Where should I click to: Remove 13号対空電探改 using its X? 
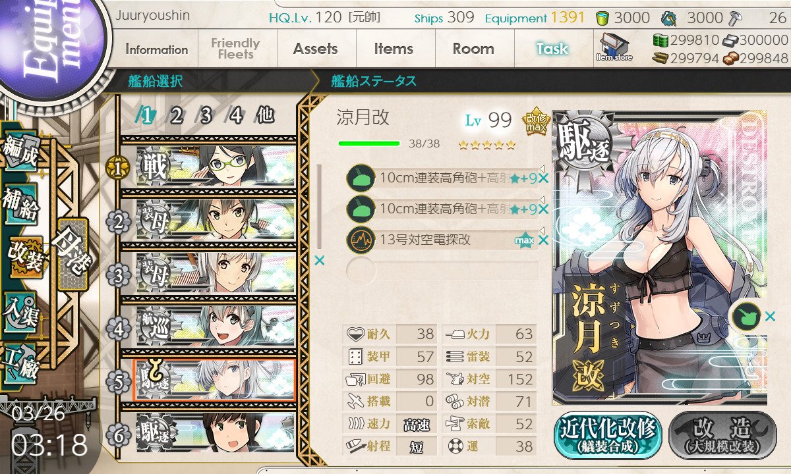(543, 240)
